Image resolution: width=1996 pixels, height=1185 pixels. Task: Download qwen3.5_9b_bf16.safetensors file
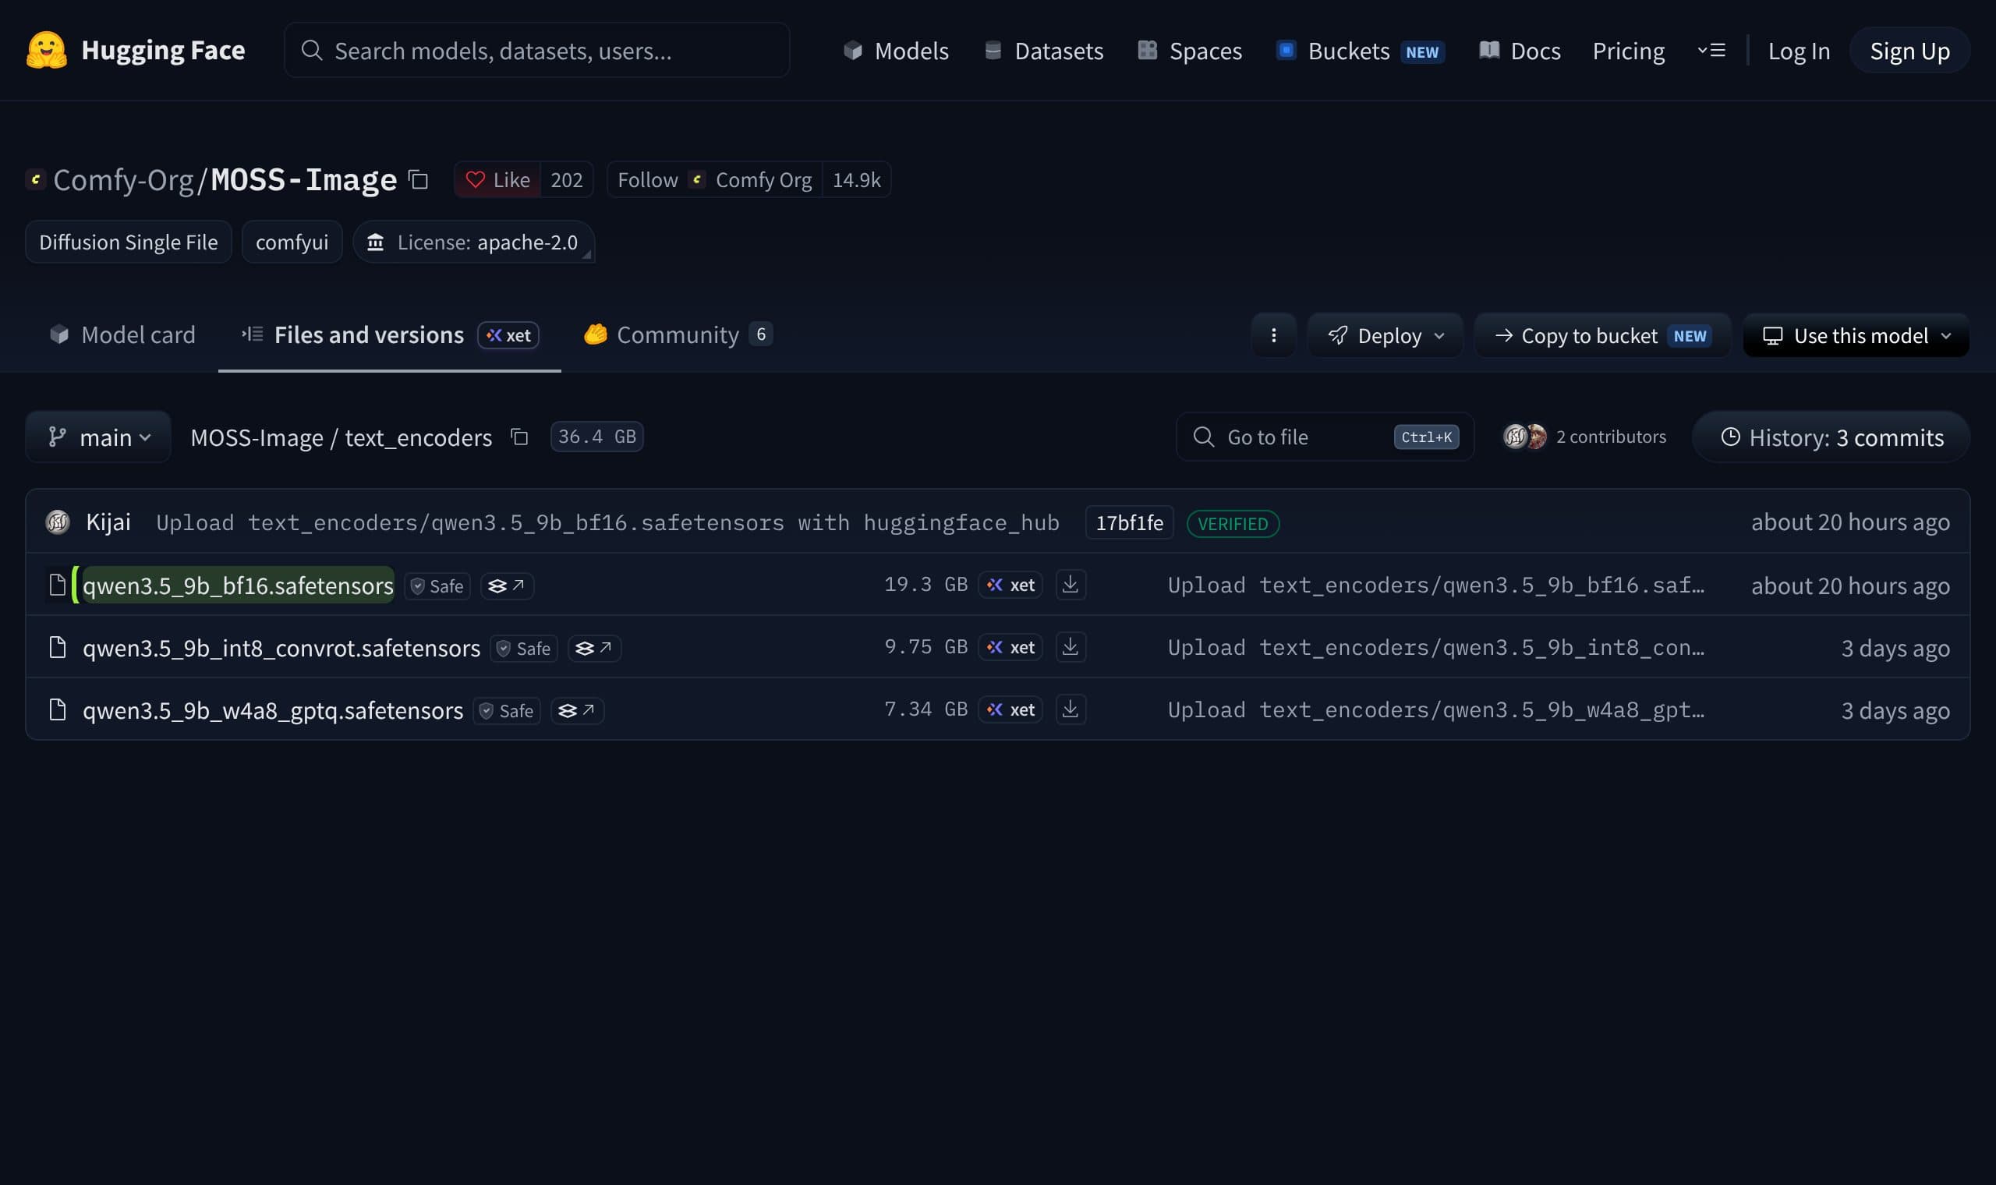[1071, 585]
